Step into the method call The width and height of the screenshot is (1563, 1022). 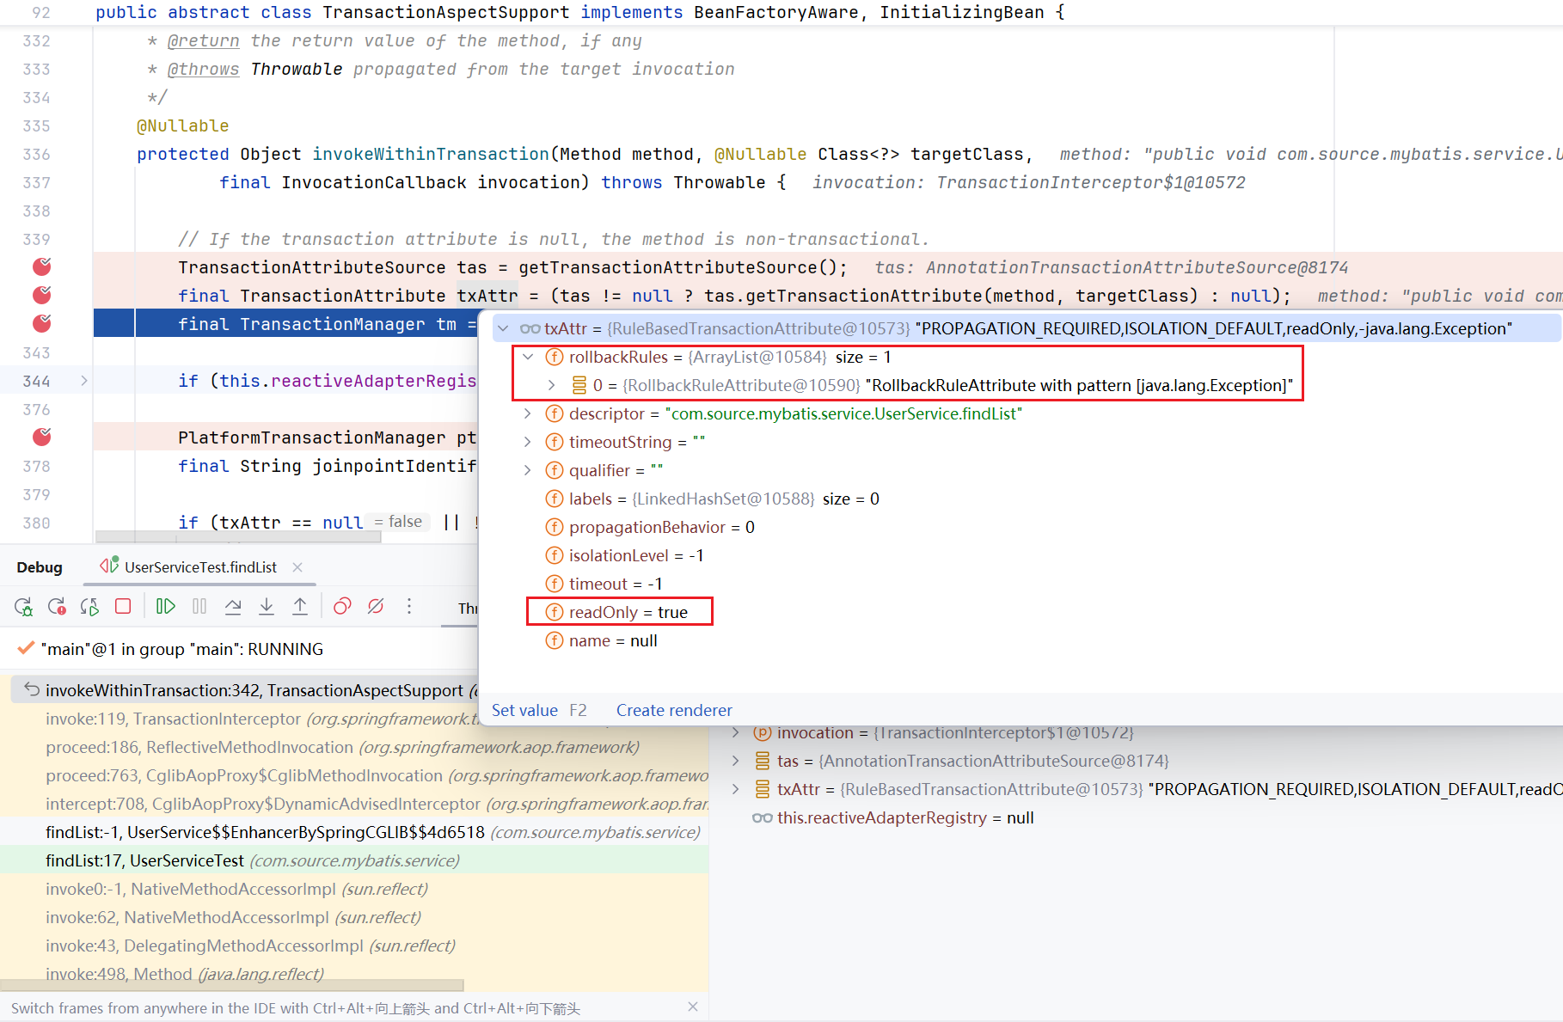267,607
